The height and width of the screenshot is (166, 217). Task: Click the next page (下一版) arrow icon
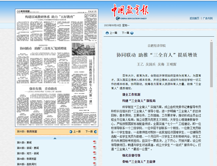pyautogui.click(x=95, y=132)
